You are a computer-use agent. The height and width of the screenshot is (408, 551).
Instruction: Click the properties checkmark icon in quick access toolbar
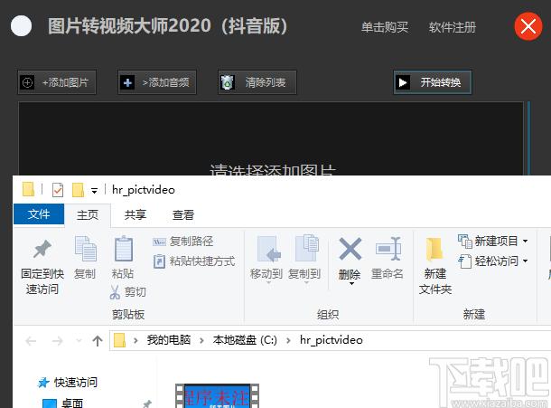click(x=58, y=190)
